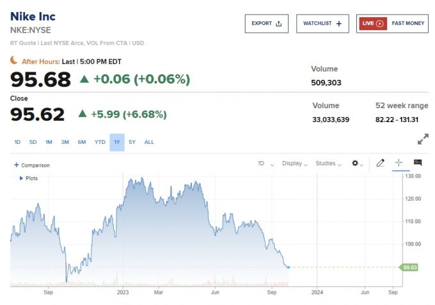Select the YTD time range tab

pyautogui.click(x=100, y=142)
